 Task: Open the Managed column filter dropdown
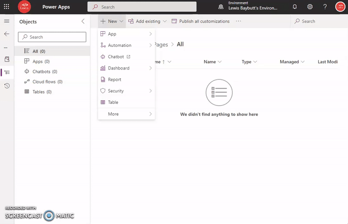pyautogui.click(x=292, y=62)
